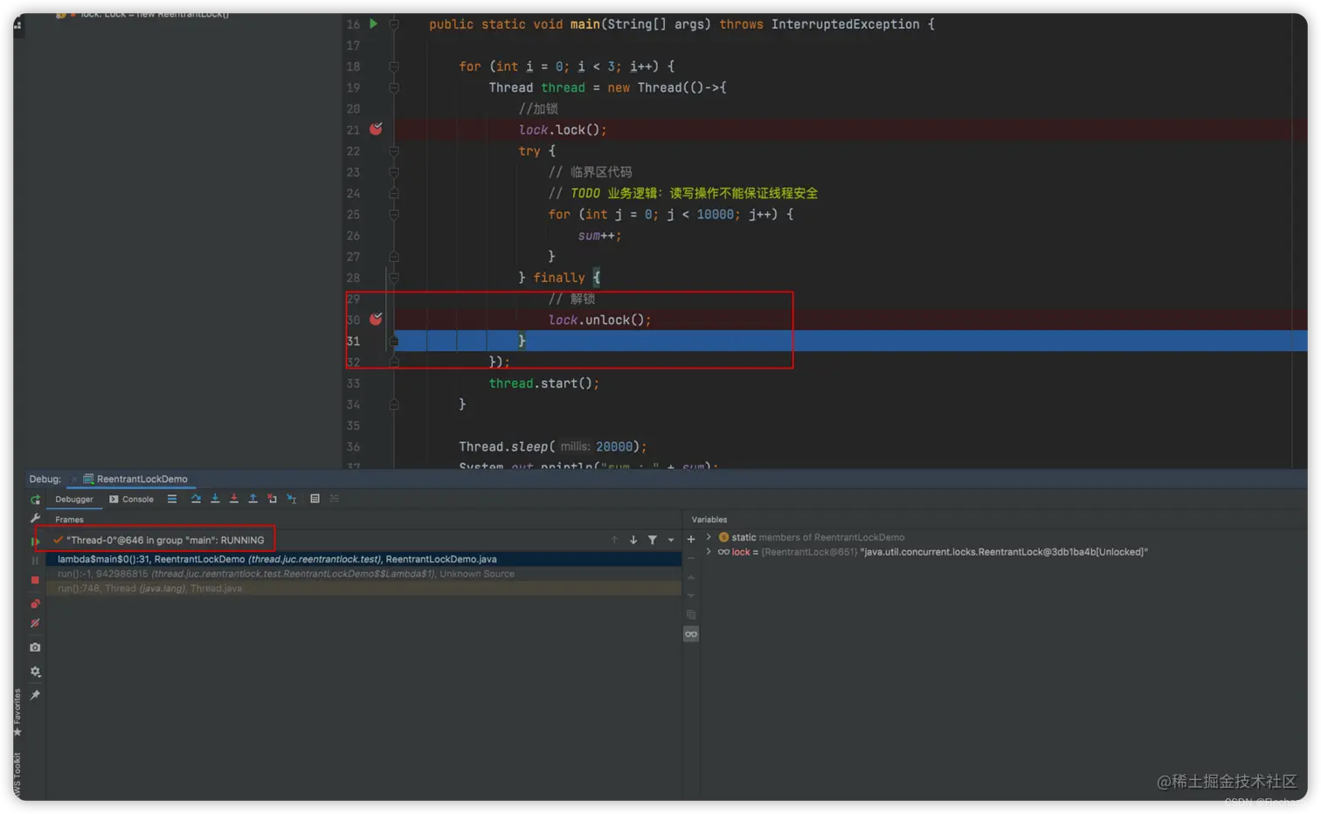
Task: Select the run():748 Thread.java stack frame
Action: tap(363, 589)
